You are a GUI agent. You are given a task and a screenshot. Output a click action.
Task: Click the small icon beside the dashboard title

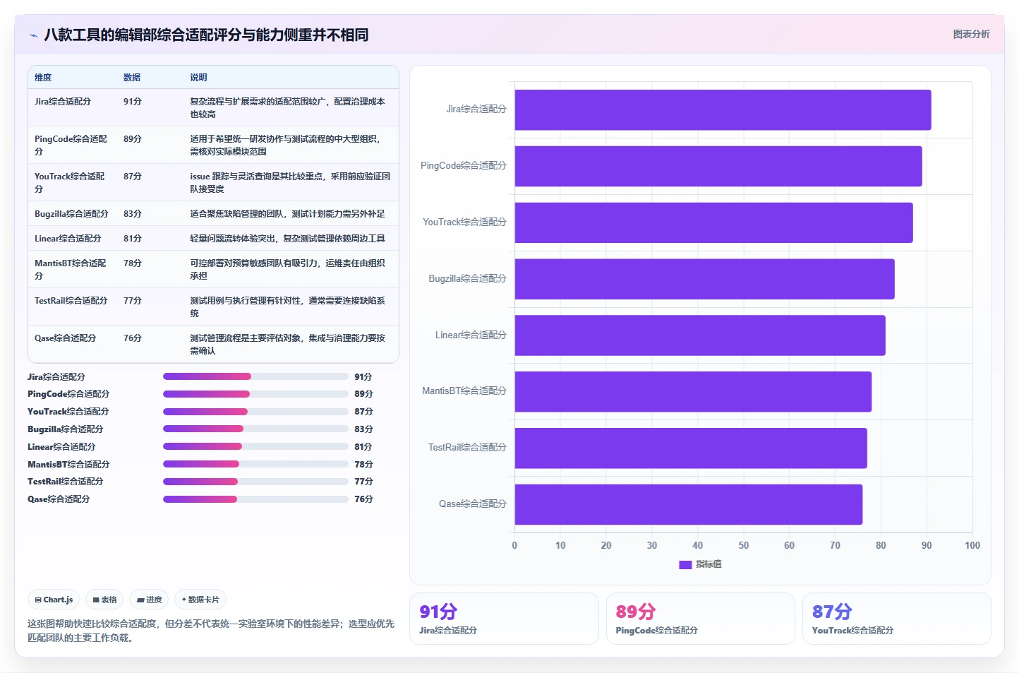point(33,35)
